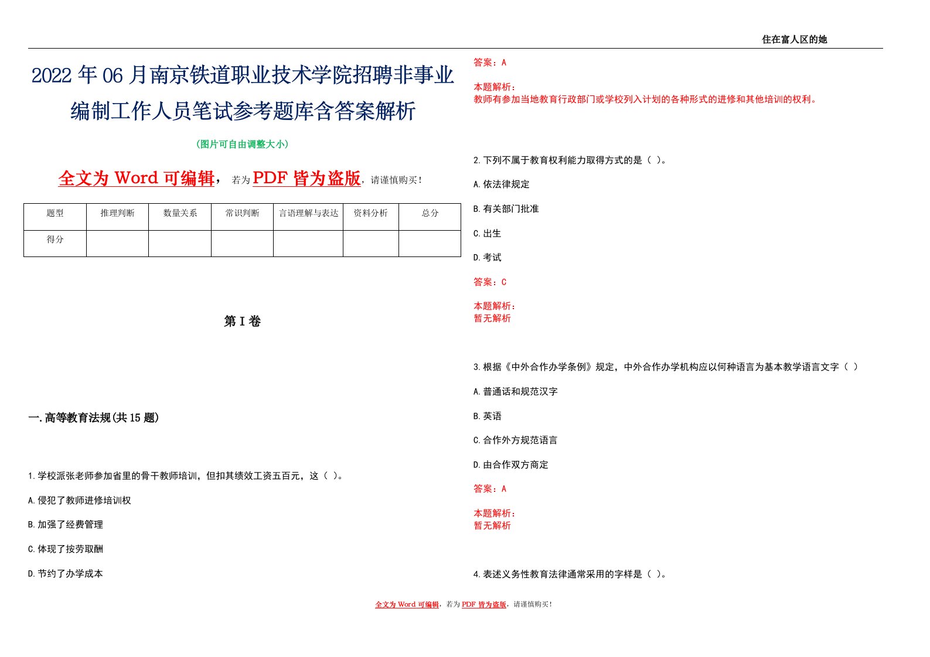Click the answer line 答案:A for question 1
The height and width of the screenshot is (657, 930).
pos(490,63)
